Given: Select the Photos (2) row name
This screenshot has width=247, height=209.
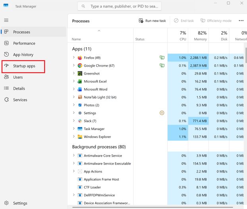Looking at the screenshot, I should point(91,105).
